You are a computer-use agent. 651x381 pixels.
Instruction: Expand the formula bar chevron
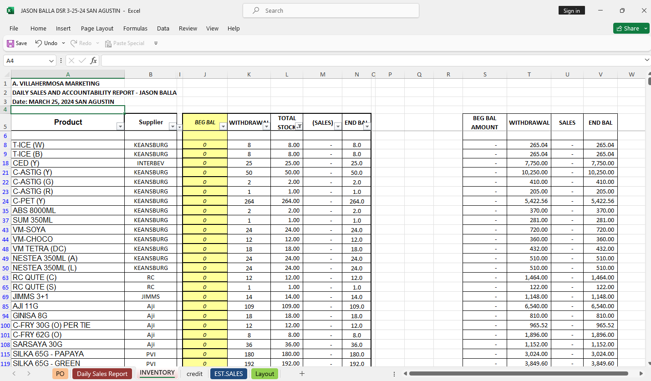(x=647, y=60)
